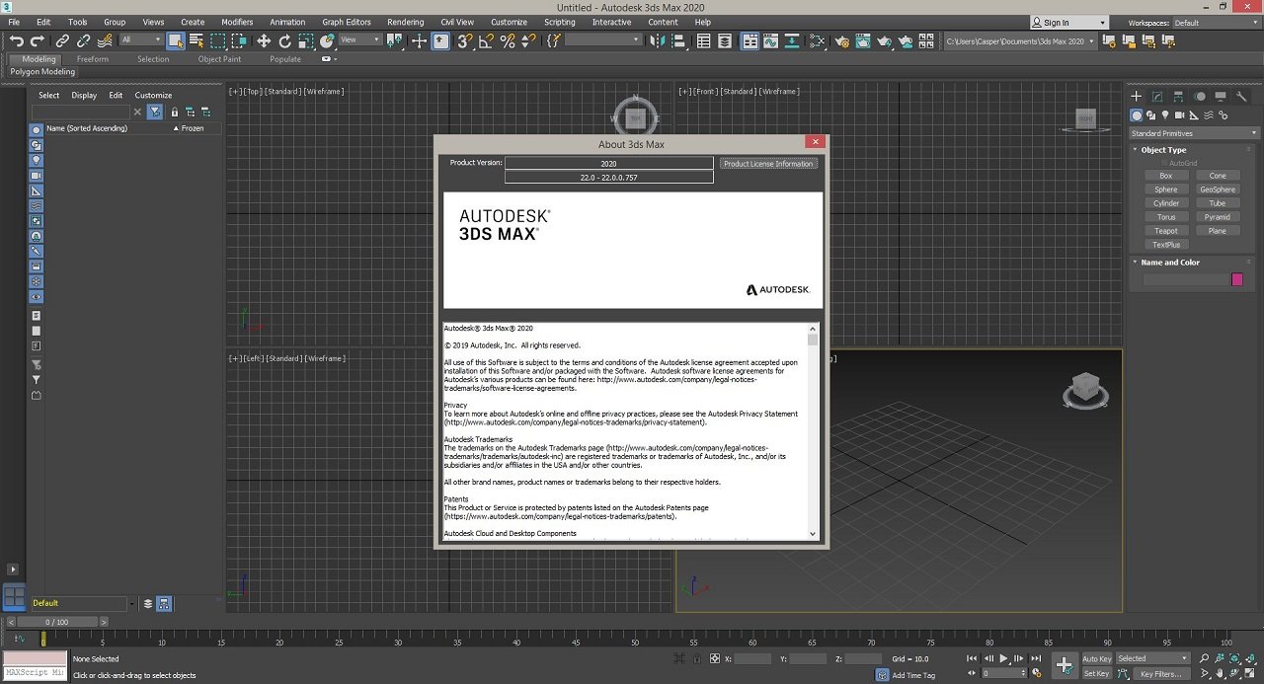The height and width of the screenshot is (684, 1264).
Task: Click the Teapot primitive button
Action: (1166, 231)
